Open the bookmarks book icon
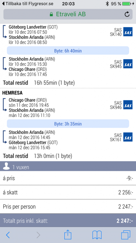The width and height of the screenshot is (136, 243). click(x=97, y=235)
